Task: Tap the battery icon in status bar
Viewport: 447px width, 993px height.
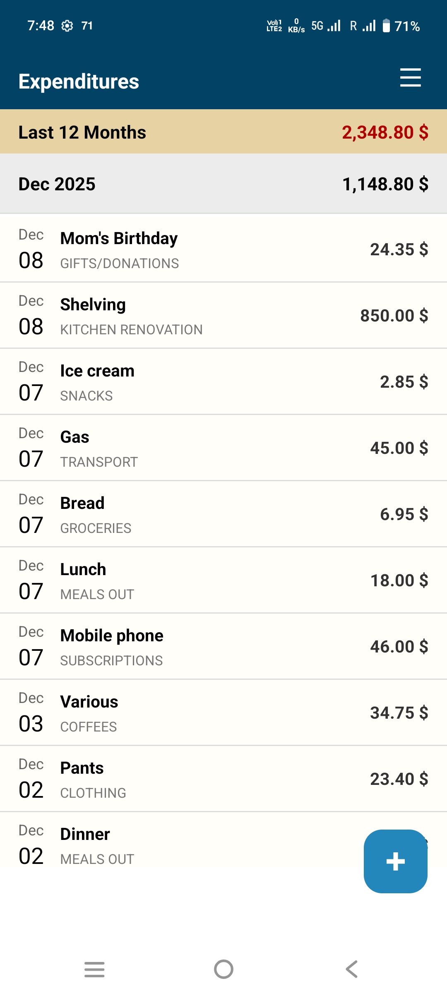Action: (x=386, y=26)
